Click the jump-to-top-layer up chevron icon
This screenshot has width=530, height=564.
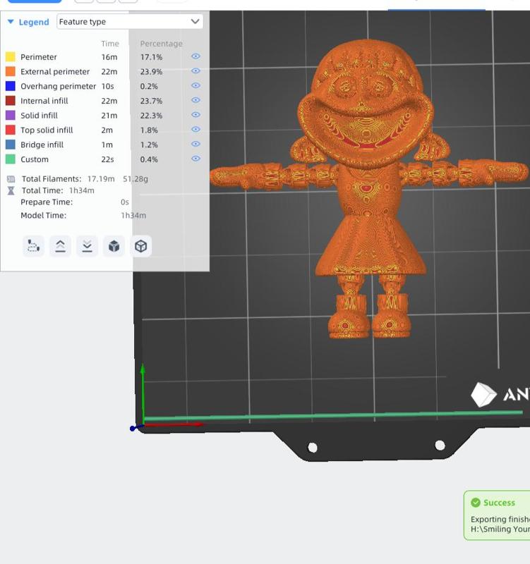point(60,246)
